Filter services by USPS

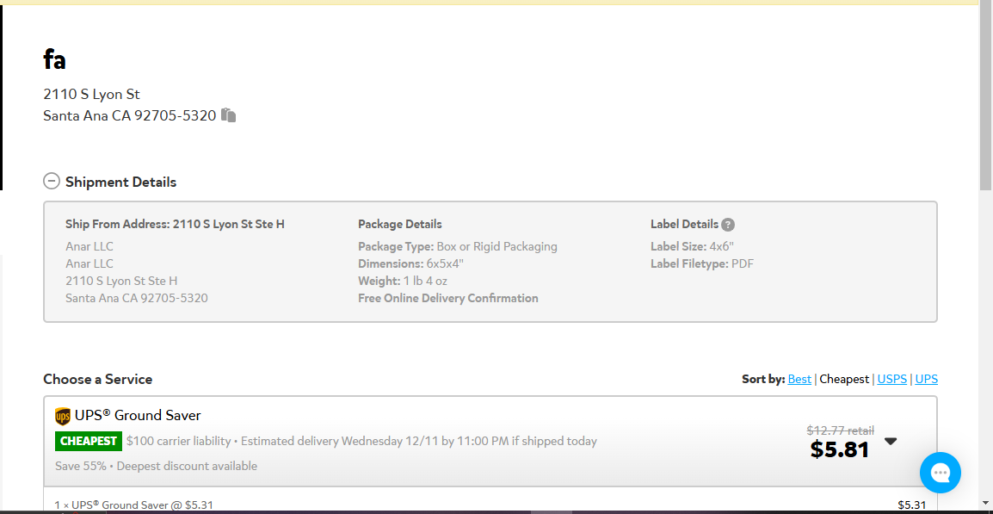pyautogui.click(x=891, y=379)
